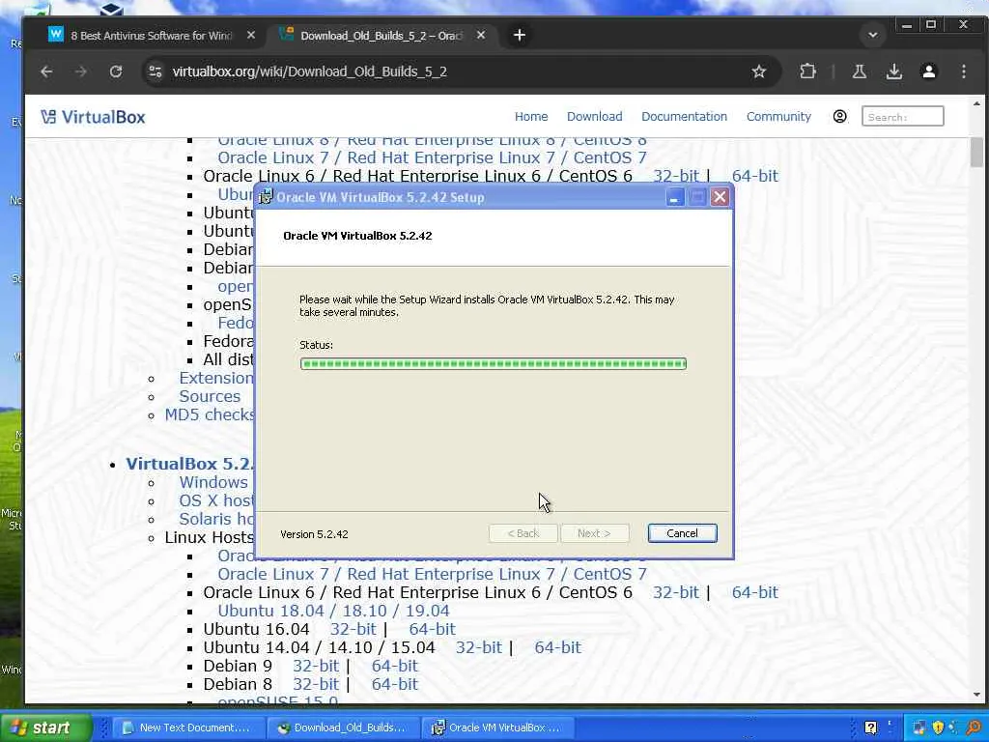Open Oracle Linux 7 / CentOS 7 link below the dialog

(432, 574)
